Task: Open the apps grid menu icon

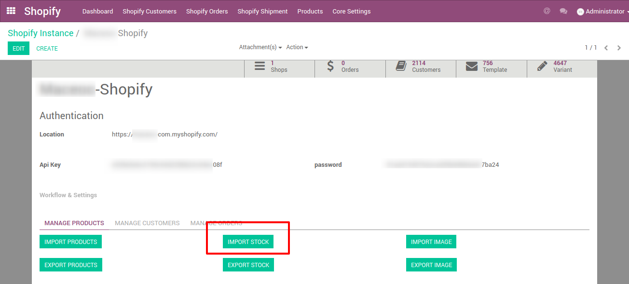Action: (x=11, y=11)
